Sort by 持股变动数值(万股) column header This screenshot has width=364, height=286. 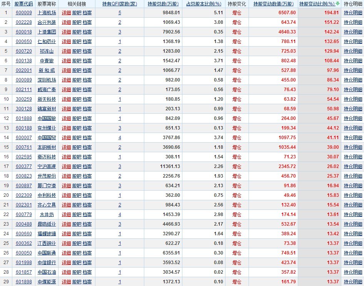tap(274, 4)
